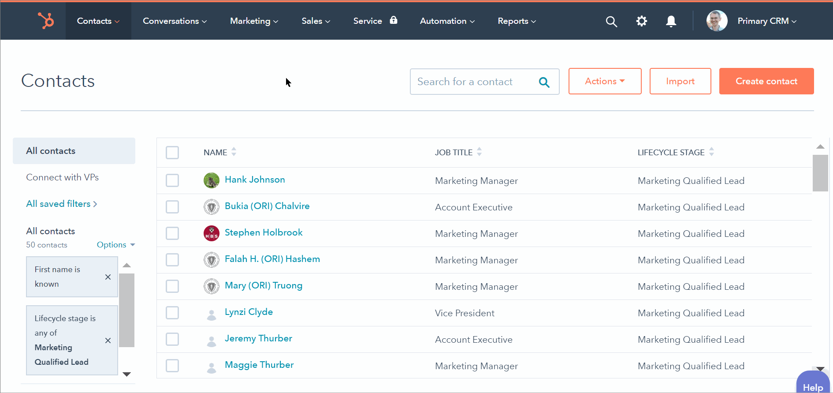The width and height of the screenshot is (833, 393).
Task: Click the HubSpot sprocket logo
Action: point(46,21)
